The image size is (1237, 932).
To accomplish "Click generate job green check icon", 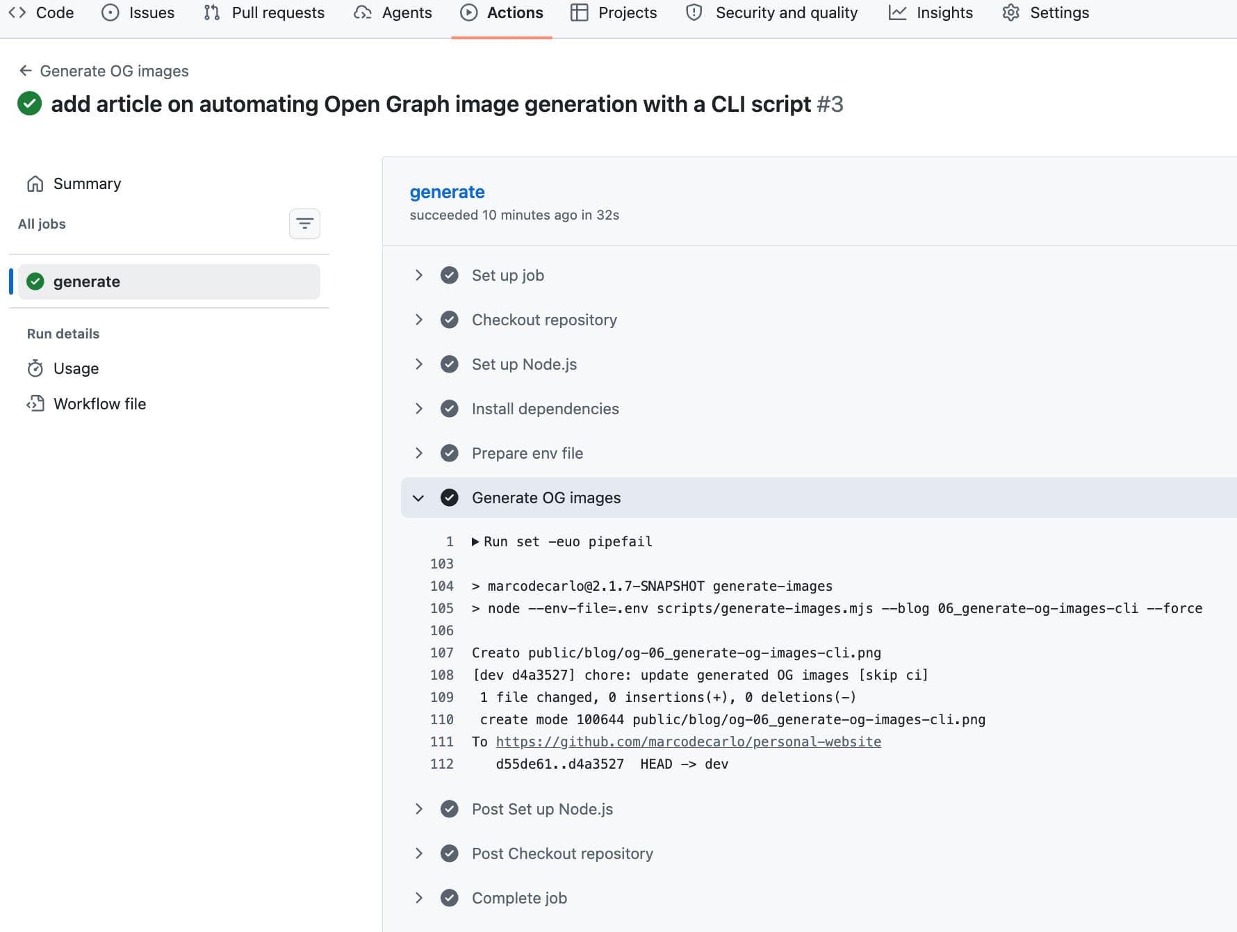I will click(x=35, y=281).
